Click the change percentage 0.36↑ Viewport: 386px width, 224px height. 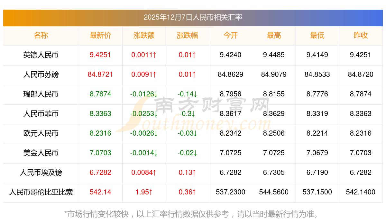coord(187,192)
